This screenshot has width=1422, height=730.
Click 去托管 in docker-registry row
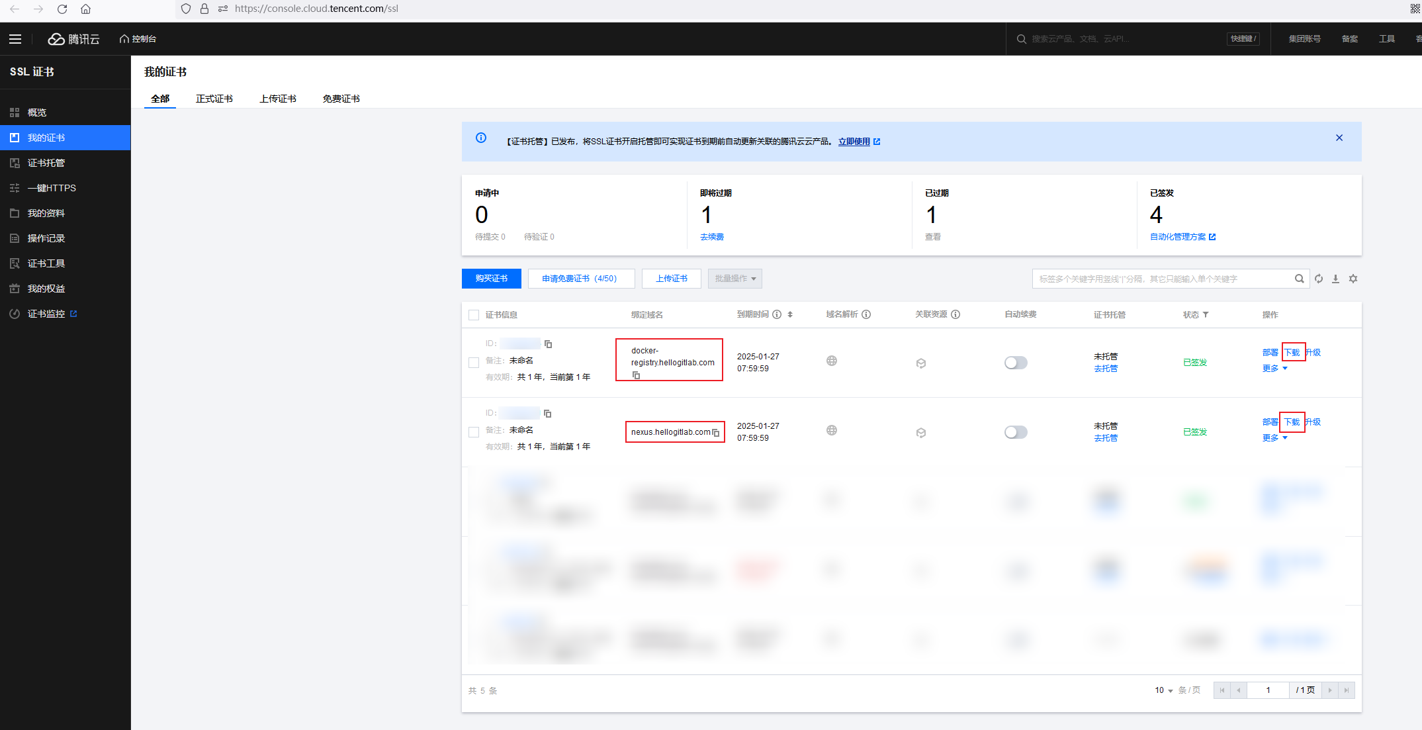[x=1106, y=369]
